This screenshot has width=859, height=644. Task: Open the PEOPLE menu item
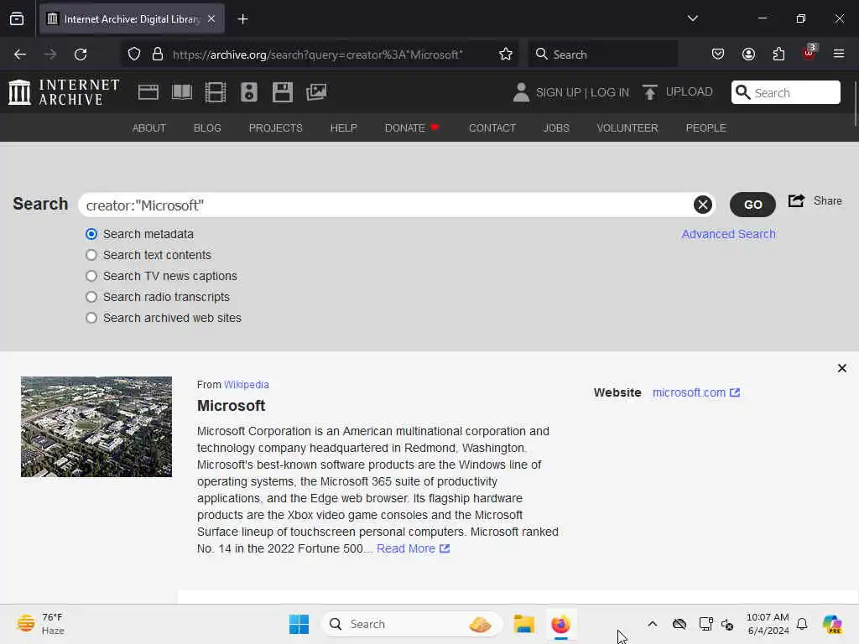(705, 127)
